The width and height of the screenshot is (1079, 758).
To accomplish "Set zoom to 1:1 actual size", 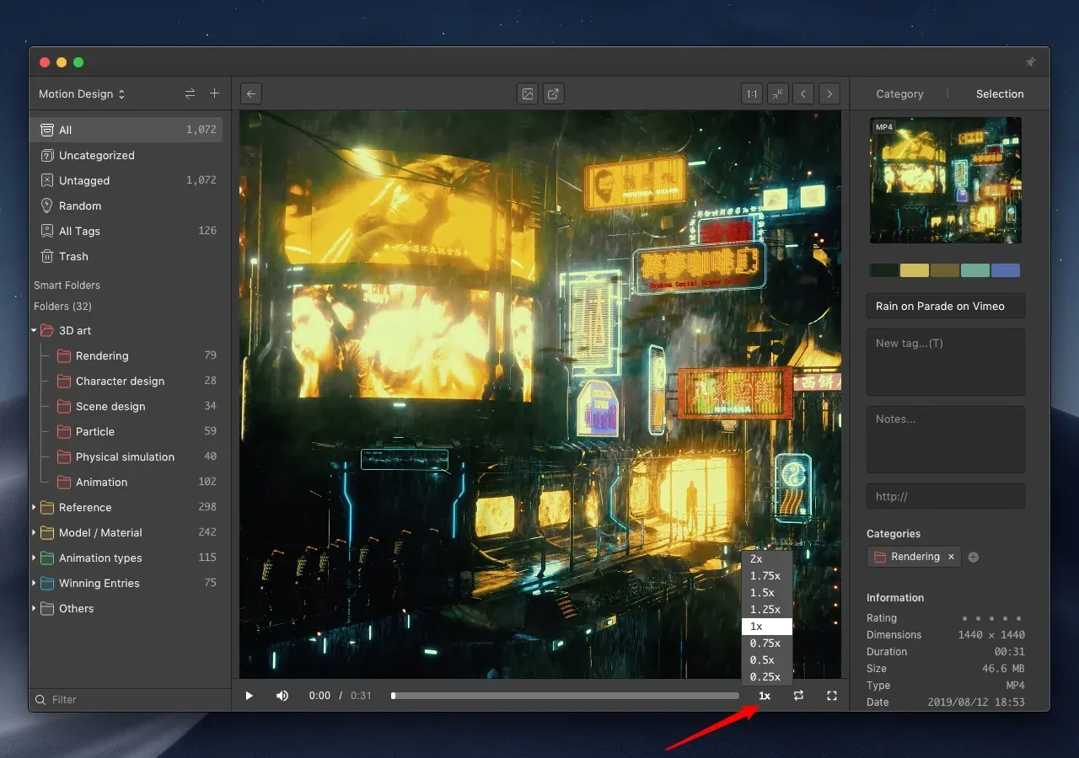I will (x=752, y=94).
